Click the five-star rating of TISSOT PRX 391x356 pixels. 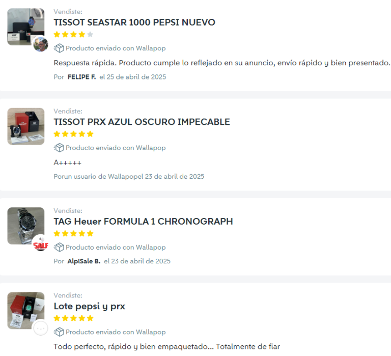coord(73,134)
